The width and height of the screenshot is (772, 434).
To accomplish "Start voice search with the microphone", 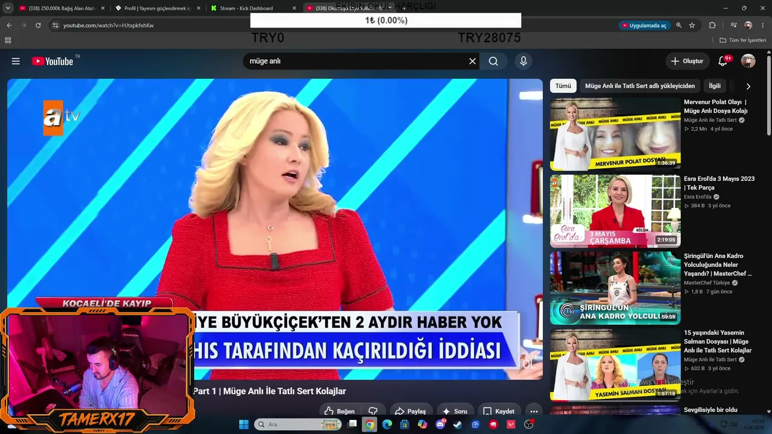I will (x=524, y=61).
